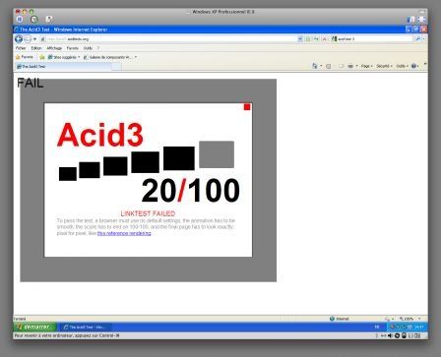This screenshot has height=357, width=441.
Task: Click the VM power button icon
Action: tap(34, 19)
